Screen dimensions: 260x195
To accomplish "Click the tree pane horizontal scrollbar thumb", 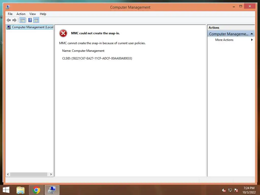I will coord(28,174).
